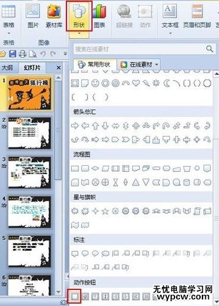The height and width of the screenshot is (306, 219).
Task: Insert a picture with 图片 button
Action: [33, 16]
